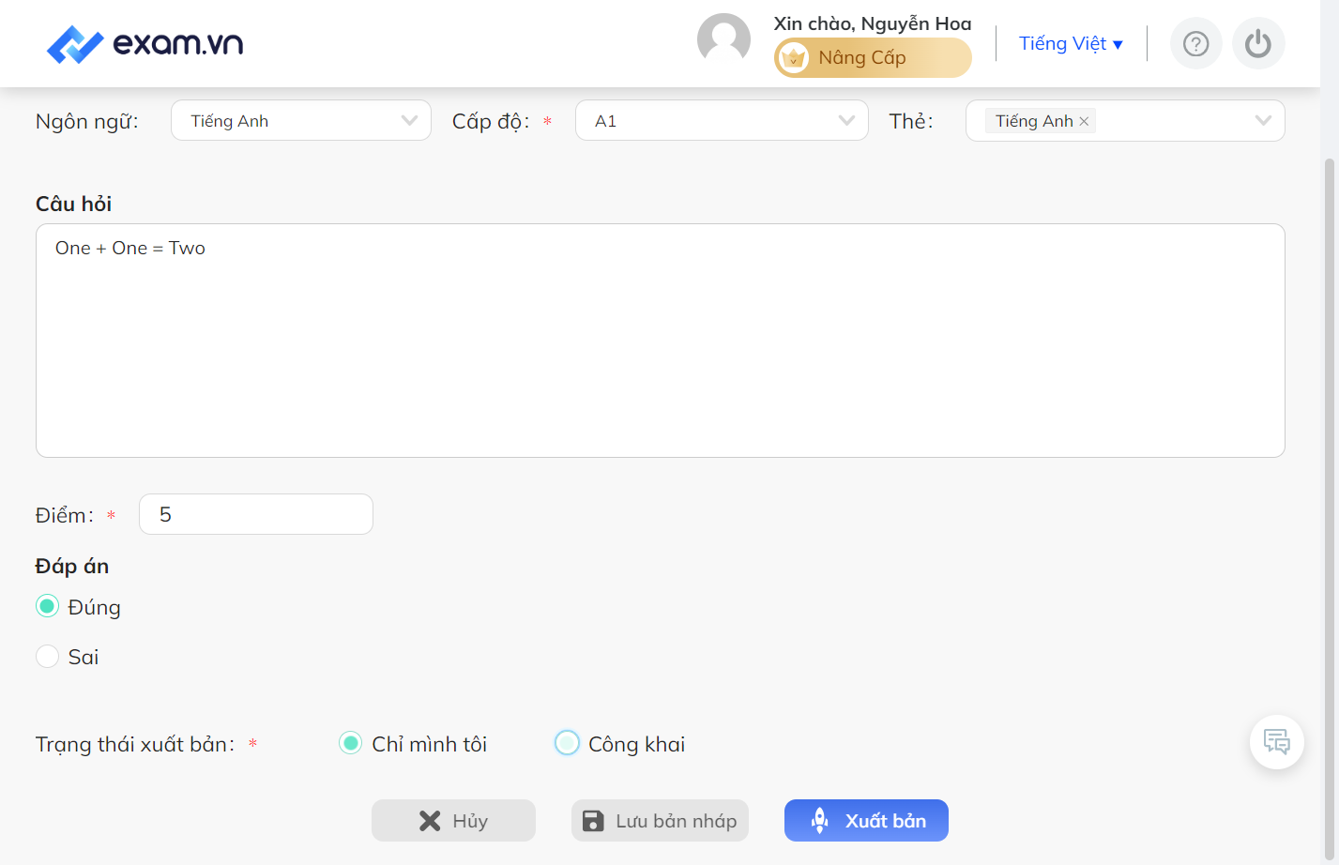Click the power logout icon
Screen dimensions: 1339x865
1258,44
